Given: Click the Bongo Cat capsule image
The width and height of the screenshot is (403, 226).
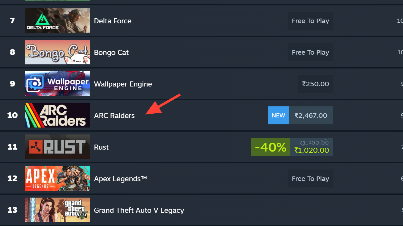Looking at the screenshot, I should [57, 52].
